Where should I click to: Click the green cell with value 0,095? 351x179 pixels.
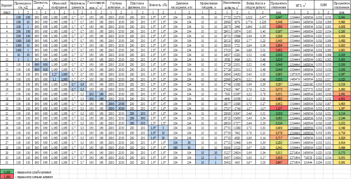pyautogui.click(x=279, y=74)
